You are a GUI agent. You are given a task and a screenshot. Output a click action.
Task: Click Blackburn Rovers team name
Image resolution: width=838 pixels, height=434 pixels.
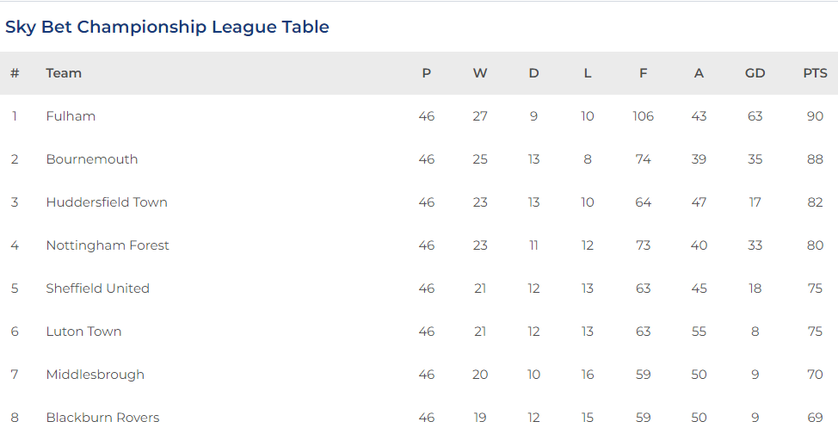[102, 418]
